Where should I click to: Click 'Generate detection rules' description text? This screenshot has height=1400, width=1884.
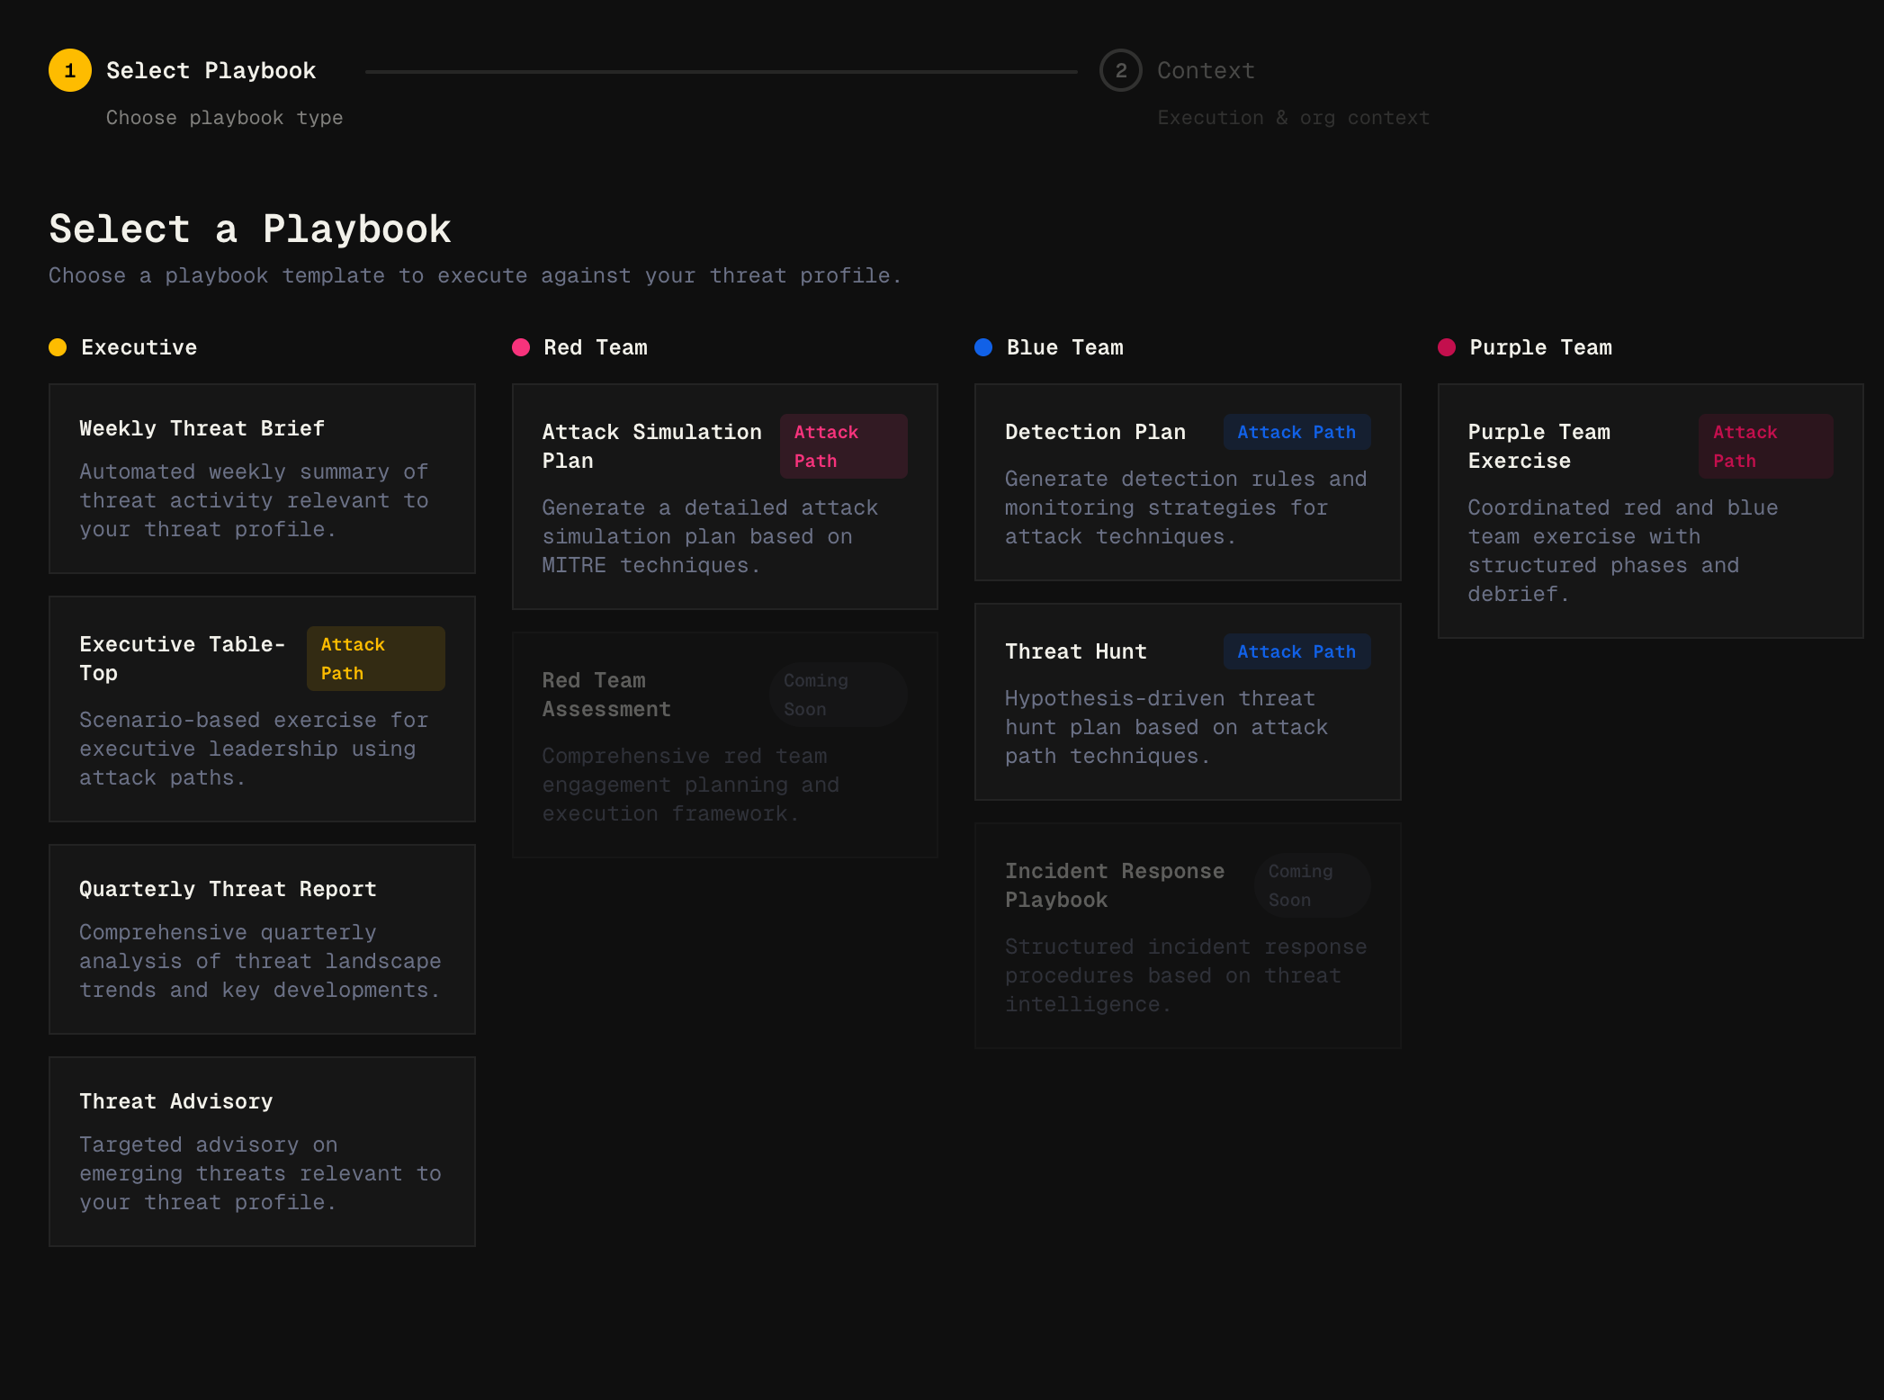pyautogui.click(x=1186, y=507)
